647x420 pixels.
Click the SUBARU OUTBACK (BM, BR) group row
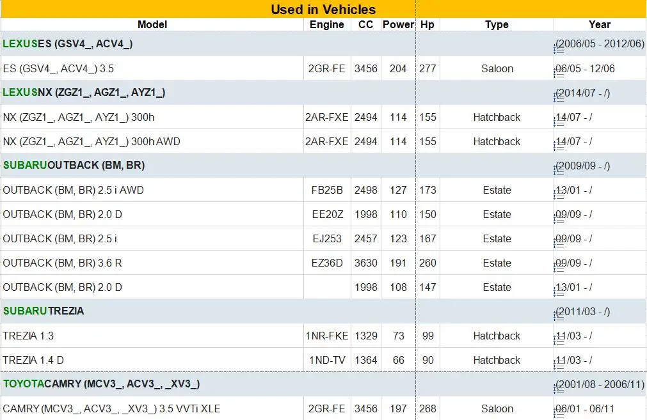[323, 166]
